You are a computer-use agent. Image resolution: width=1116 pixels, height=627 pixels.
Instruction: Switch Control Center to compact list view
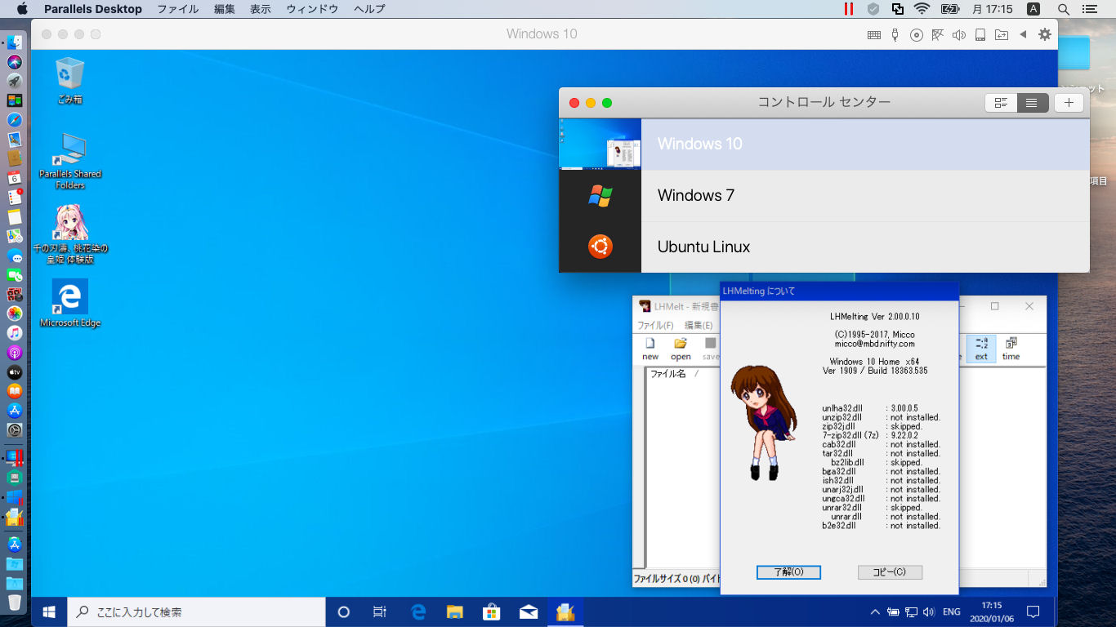(x=1033, y=103)
